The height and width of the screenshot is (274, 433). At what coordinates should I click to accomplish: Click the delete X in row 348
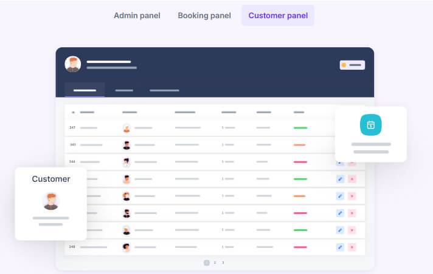[352, 247]
